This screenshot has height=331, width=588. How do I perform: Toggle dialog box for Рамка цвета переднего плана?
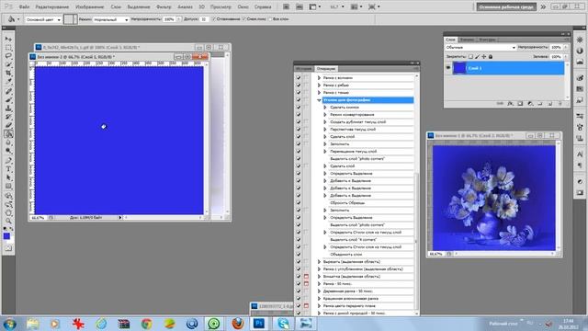click(306, 306)
